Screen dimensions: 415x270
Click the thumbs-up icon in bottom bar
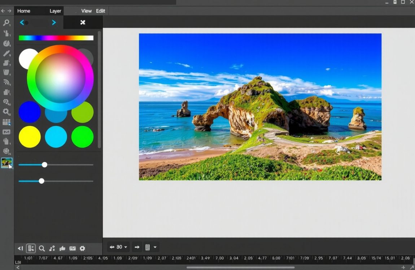click(62, 248)
